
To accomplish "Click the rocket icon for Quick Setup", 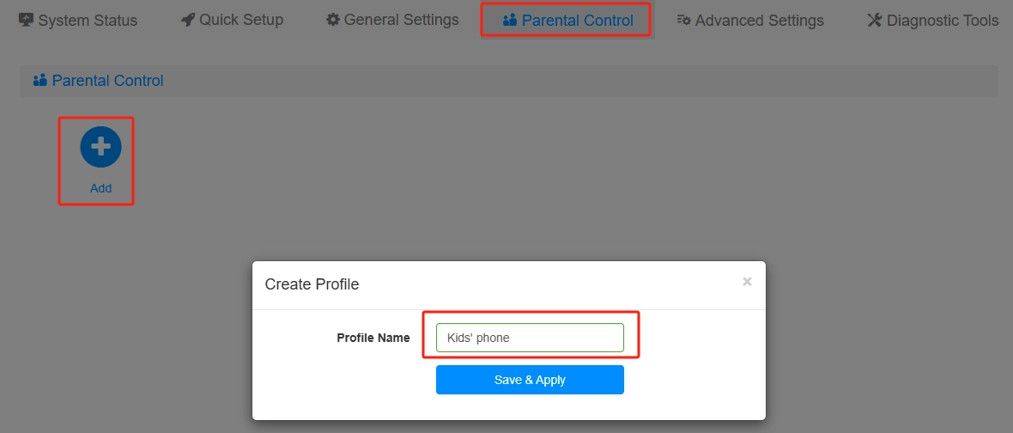I will tap(188, 20).
